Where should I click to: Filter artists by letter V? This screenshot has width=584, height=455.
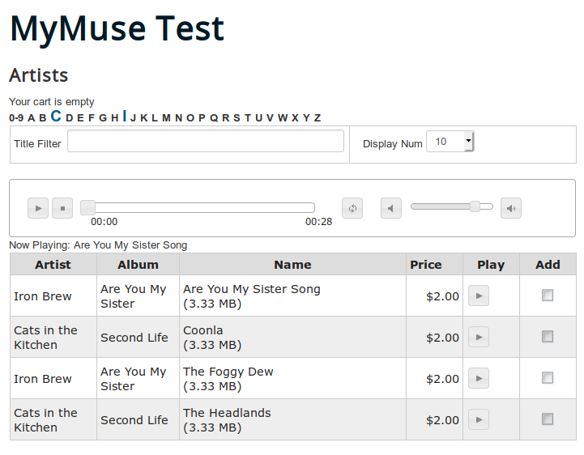(270, 118)
